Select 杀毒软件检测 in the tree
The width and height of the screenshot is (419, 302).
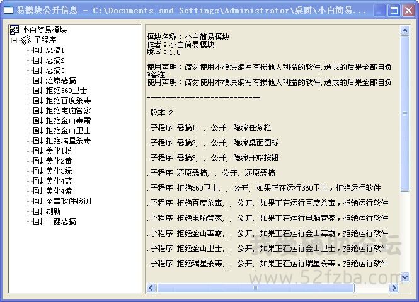68,201
